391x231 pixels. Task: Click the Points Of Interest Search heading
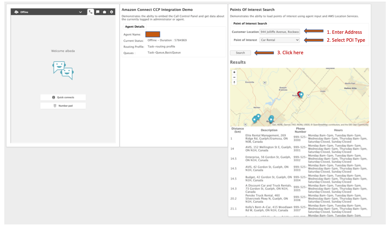[x=252, y=10]
